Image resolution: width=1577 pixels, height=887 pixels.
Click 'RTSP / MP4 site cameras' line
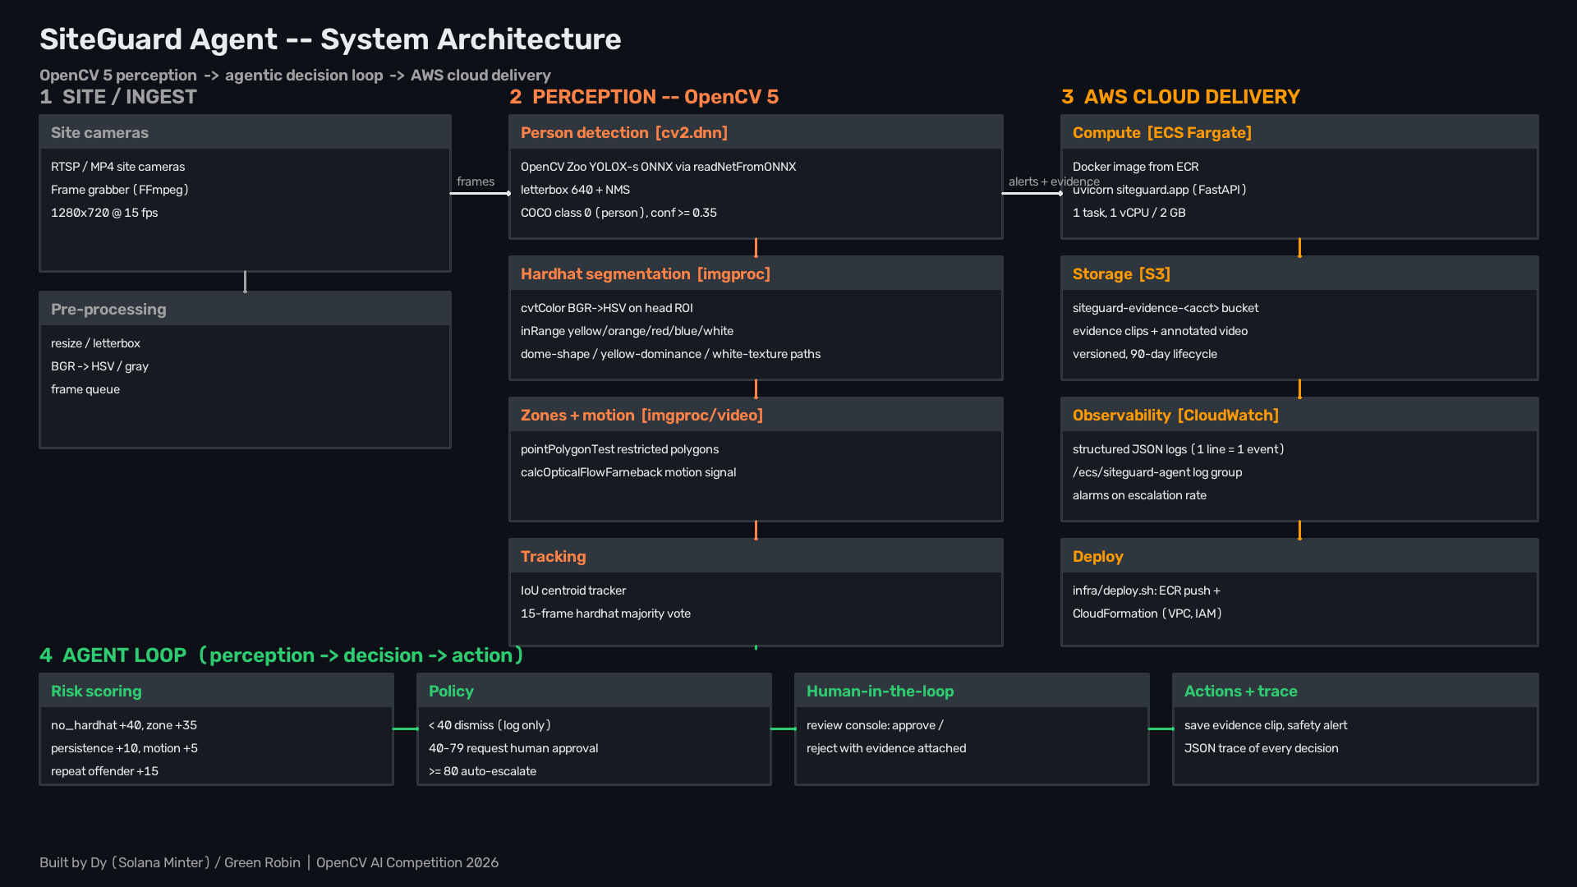tap(117, 167)
